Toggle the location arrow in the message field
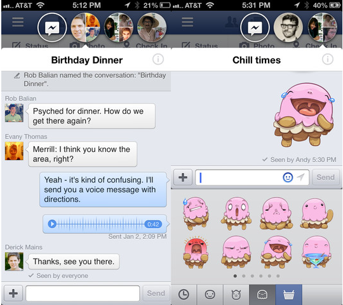 point(301,177)
